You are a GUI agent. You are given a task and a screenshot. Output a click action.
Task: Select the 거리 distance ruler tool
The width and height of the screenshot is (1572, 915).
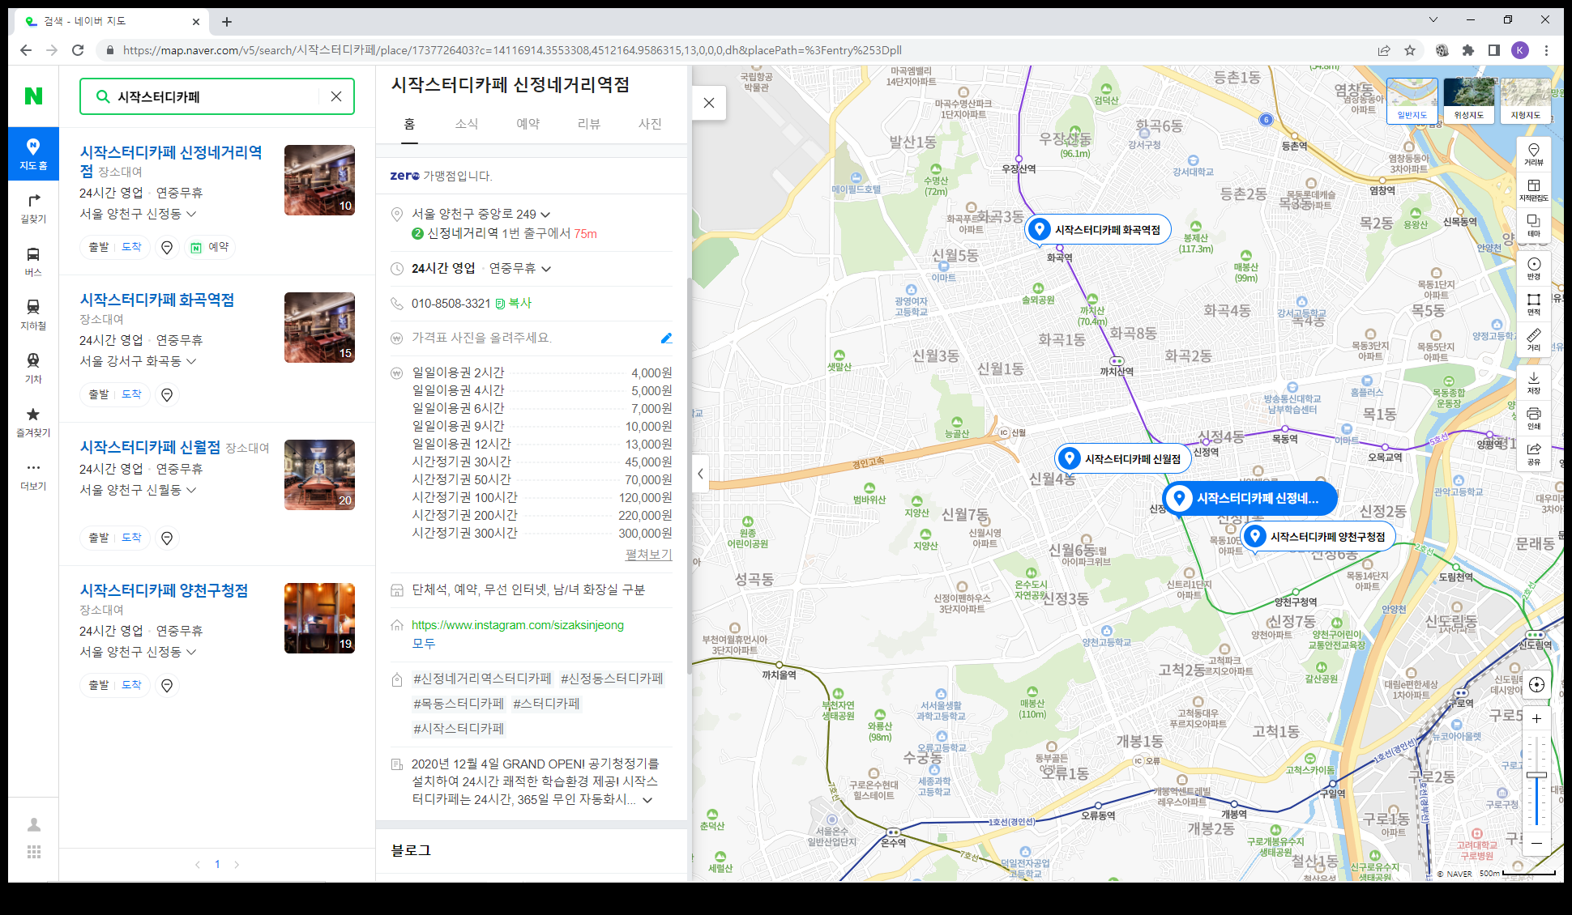coord(1533,339)
